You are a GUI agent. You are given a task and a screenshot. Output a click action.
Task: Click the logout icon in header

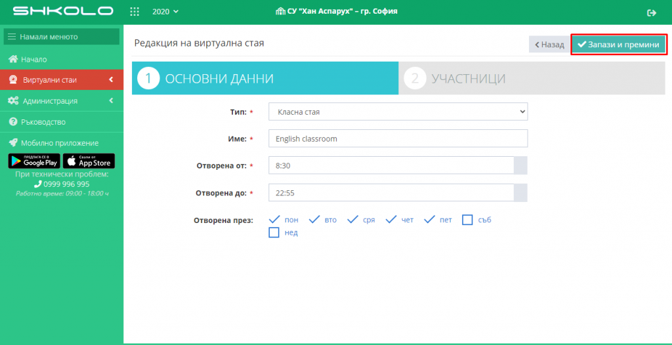[652, 13]
